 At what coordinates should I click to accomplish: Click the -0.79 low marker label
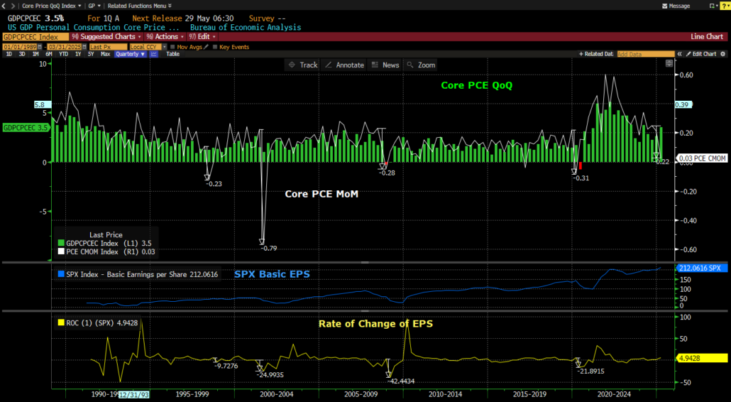tap(268, 248)
